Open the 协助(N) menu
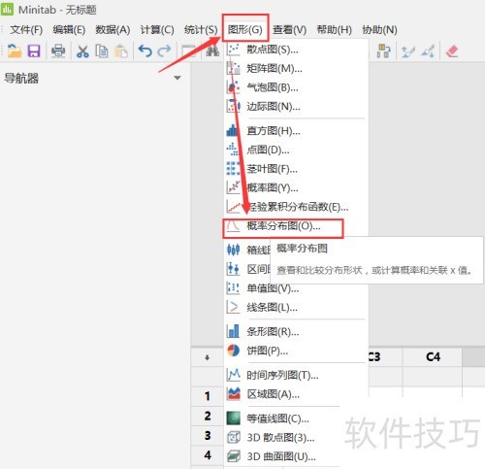Viewport: 485px width, 469px height. 379,30
